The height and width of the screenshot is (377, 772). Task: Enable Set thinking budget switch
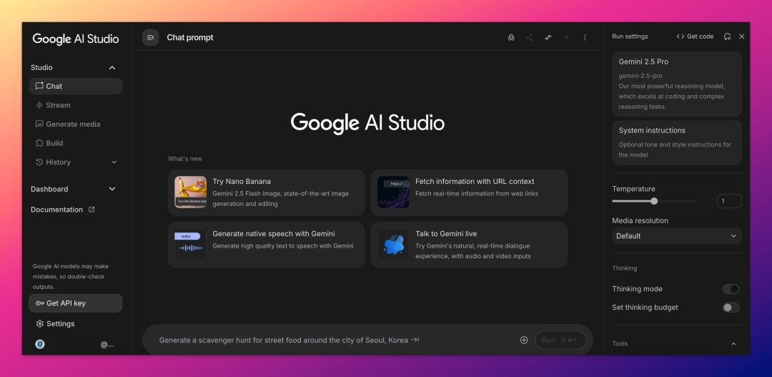(731, 308)
